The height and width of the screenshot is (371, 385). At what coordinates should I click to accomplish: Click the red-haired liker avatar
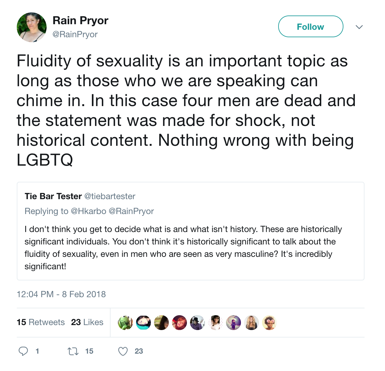pos(179,323)
